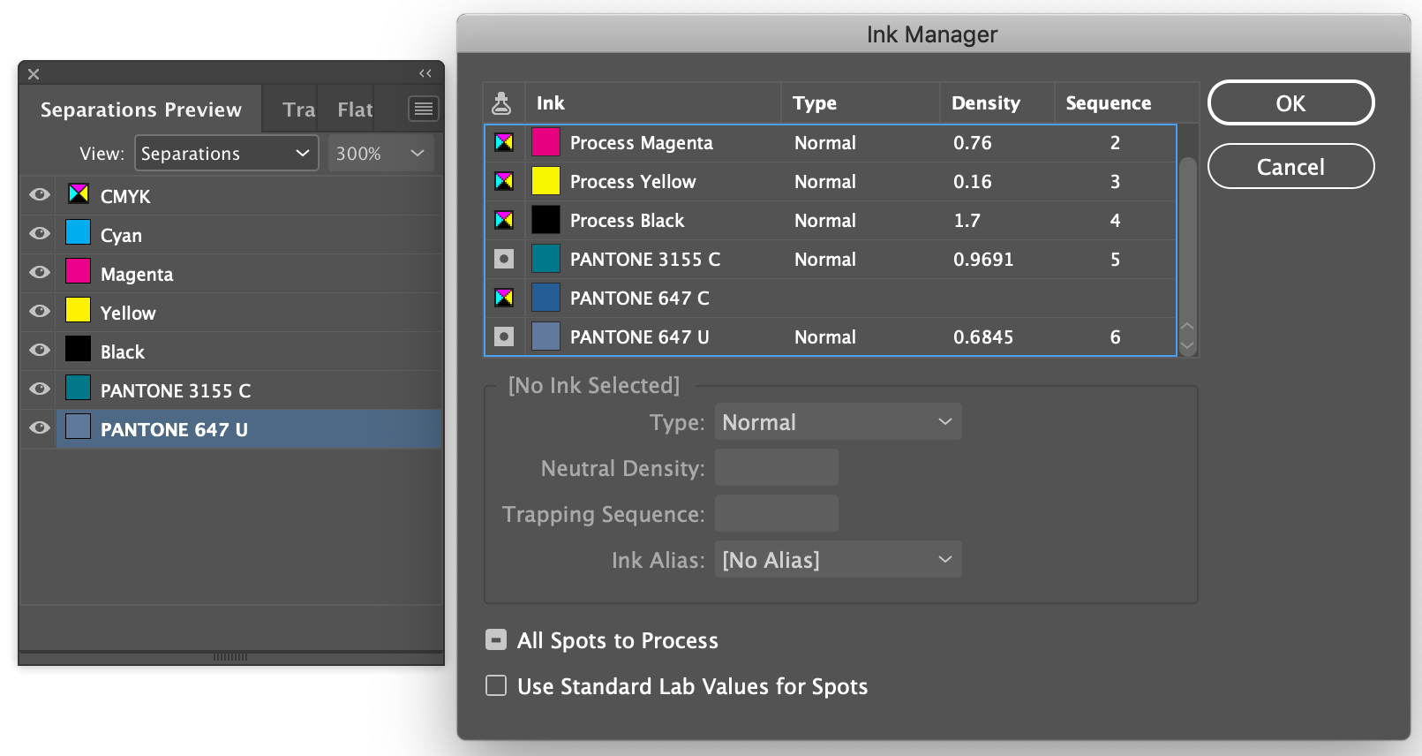Click the process ink icon beside Process Yellow

(x=504, y=181)
